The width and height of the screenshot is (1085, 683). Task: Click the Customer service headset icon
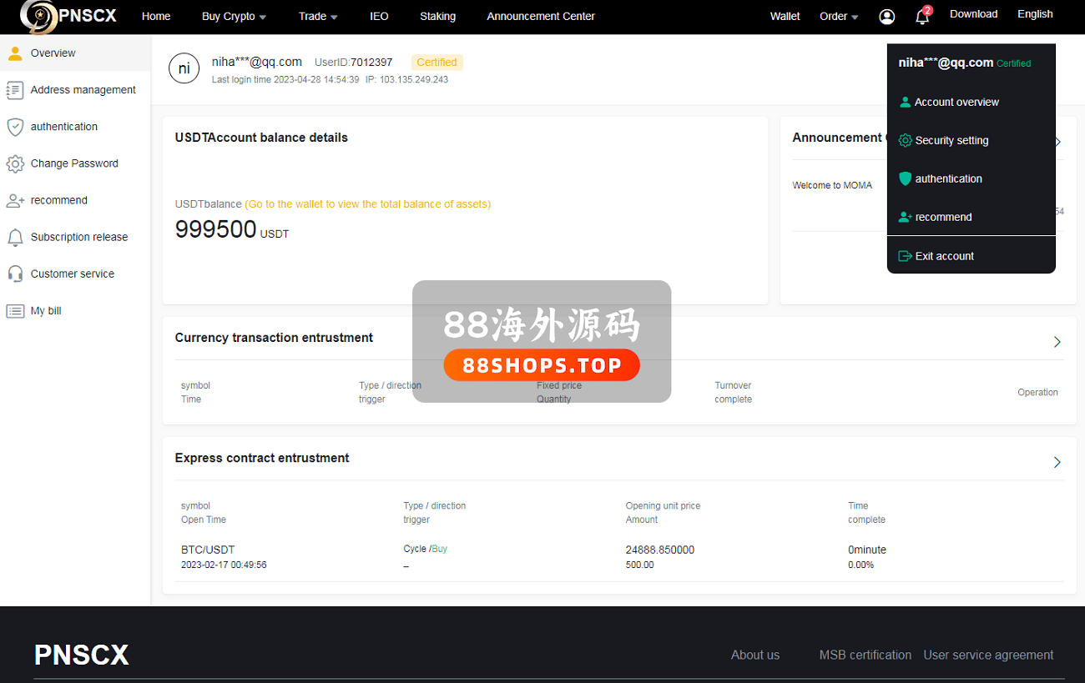pos(14,274)
